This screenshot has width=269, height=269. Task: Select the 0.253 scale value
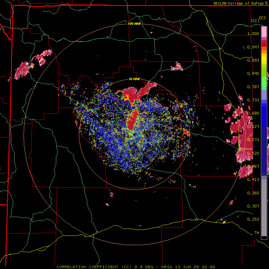tap(253, 219)
